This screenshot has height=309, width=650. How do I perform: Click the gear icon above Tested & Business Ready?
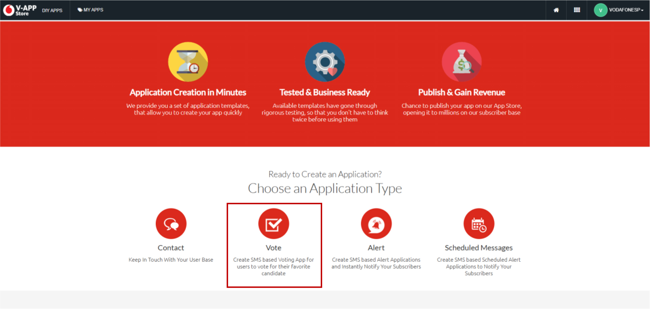325,62
